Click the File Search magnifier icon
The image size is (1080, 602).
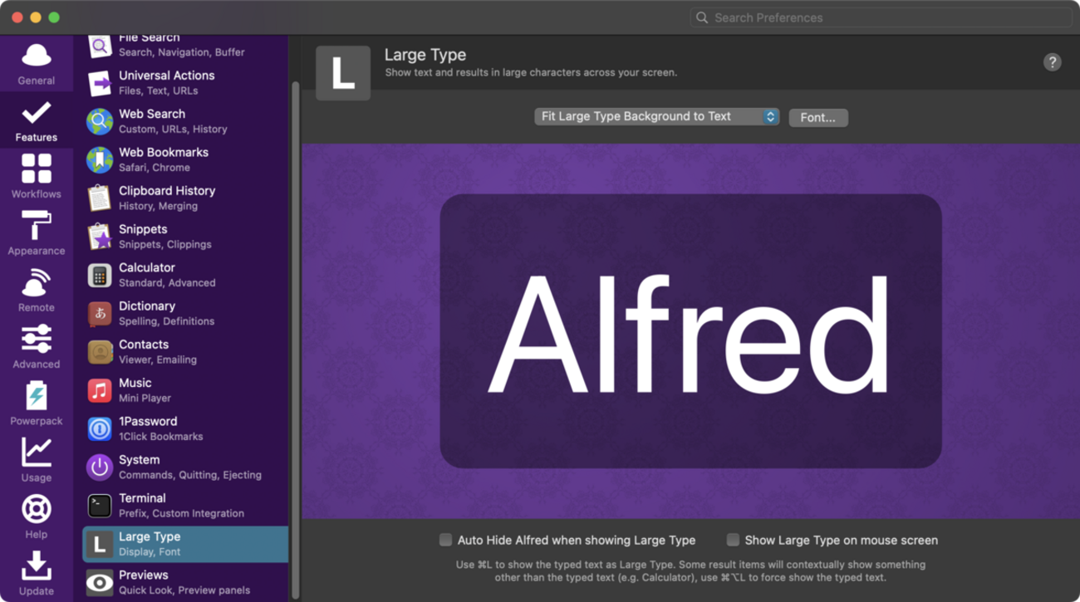coord(100,46)
